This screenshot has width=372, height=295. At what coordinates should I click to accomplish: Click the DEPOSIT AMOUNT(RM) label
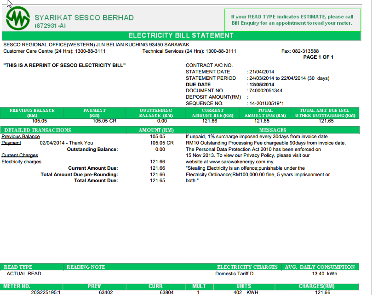click(x=213, y=97)
